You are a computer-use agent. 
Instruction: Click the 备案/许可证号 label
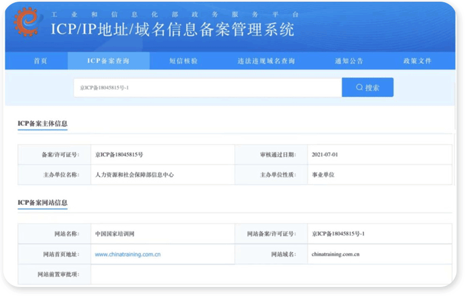pos(61,155)
